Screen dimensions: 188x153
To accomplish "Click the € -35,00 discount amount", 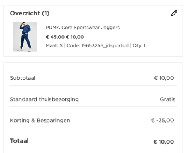I will coord(162,120).
